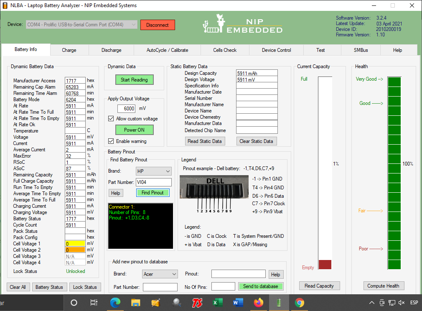Click the Dell battery connector image
The width and height of the screenshot is (422, 311).
tap(214, 187)
